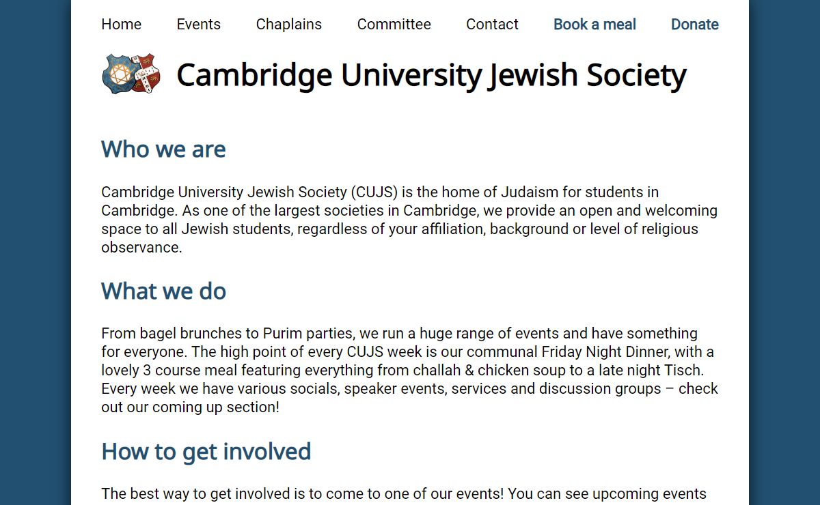Click the paragraph starting 'Cambridge University Jewish Society (CUJS)'
Screen dimensions: 820x505
409,220
